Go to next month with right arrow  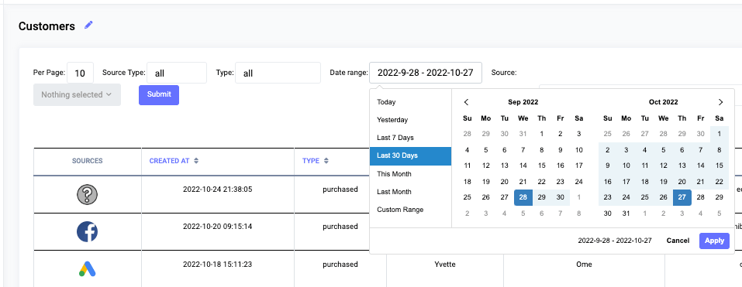[720, 102]
